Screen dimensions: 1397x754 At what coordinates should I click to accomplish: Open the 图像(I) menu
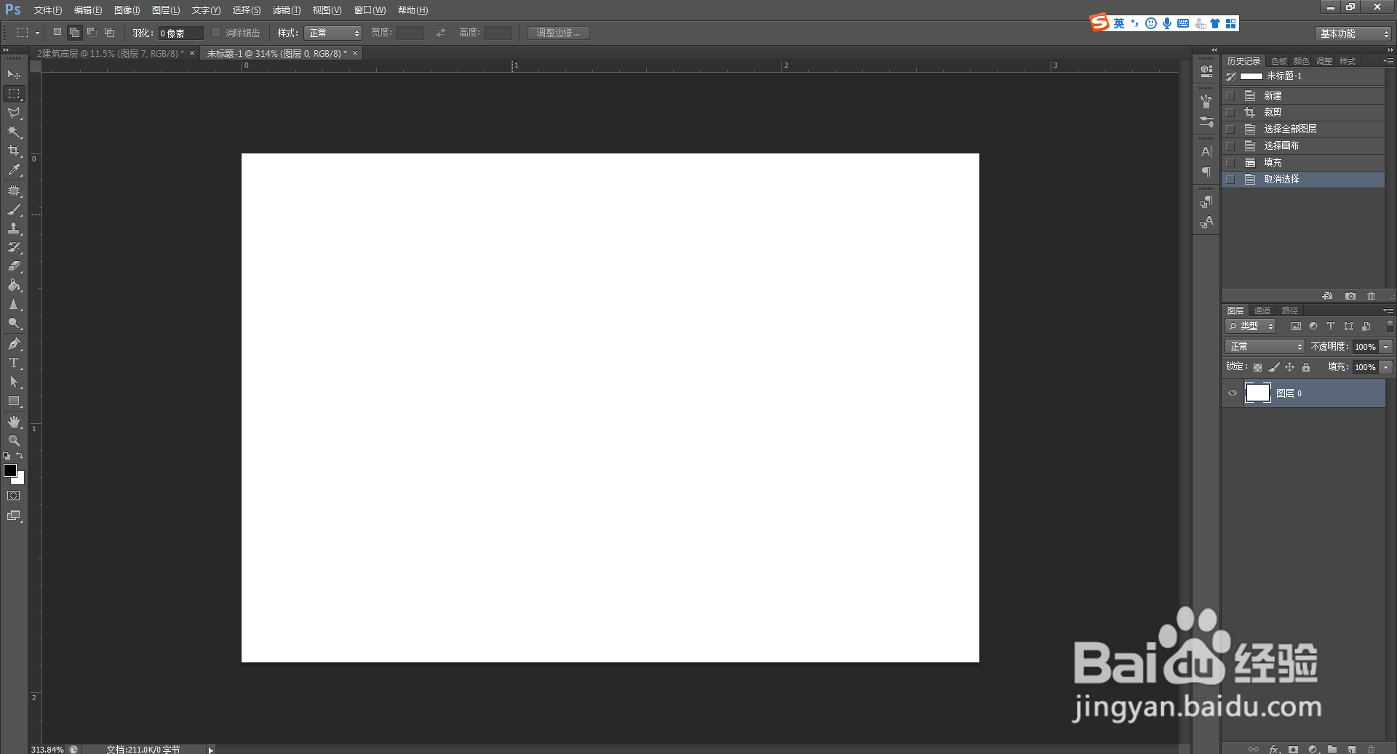tap(127, 10)
